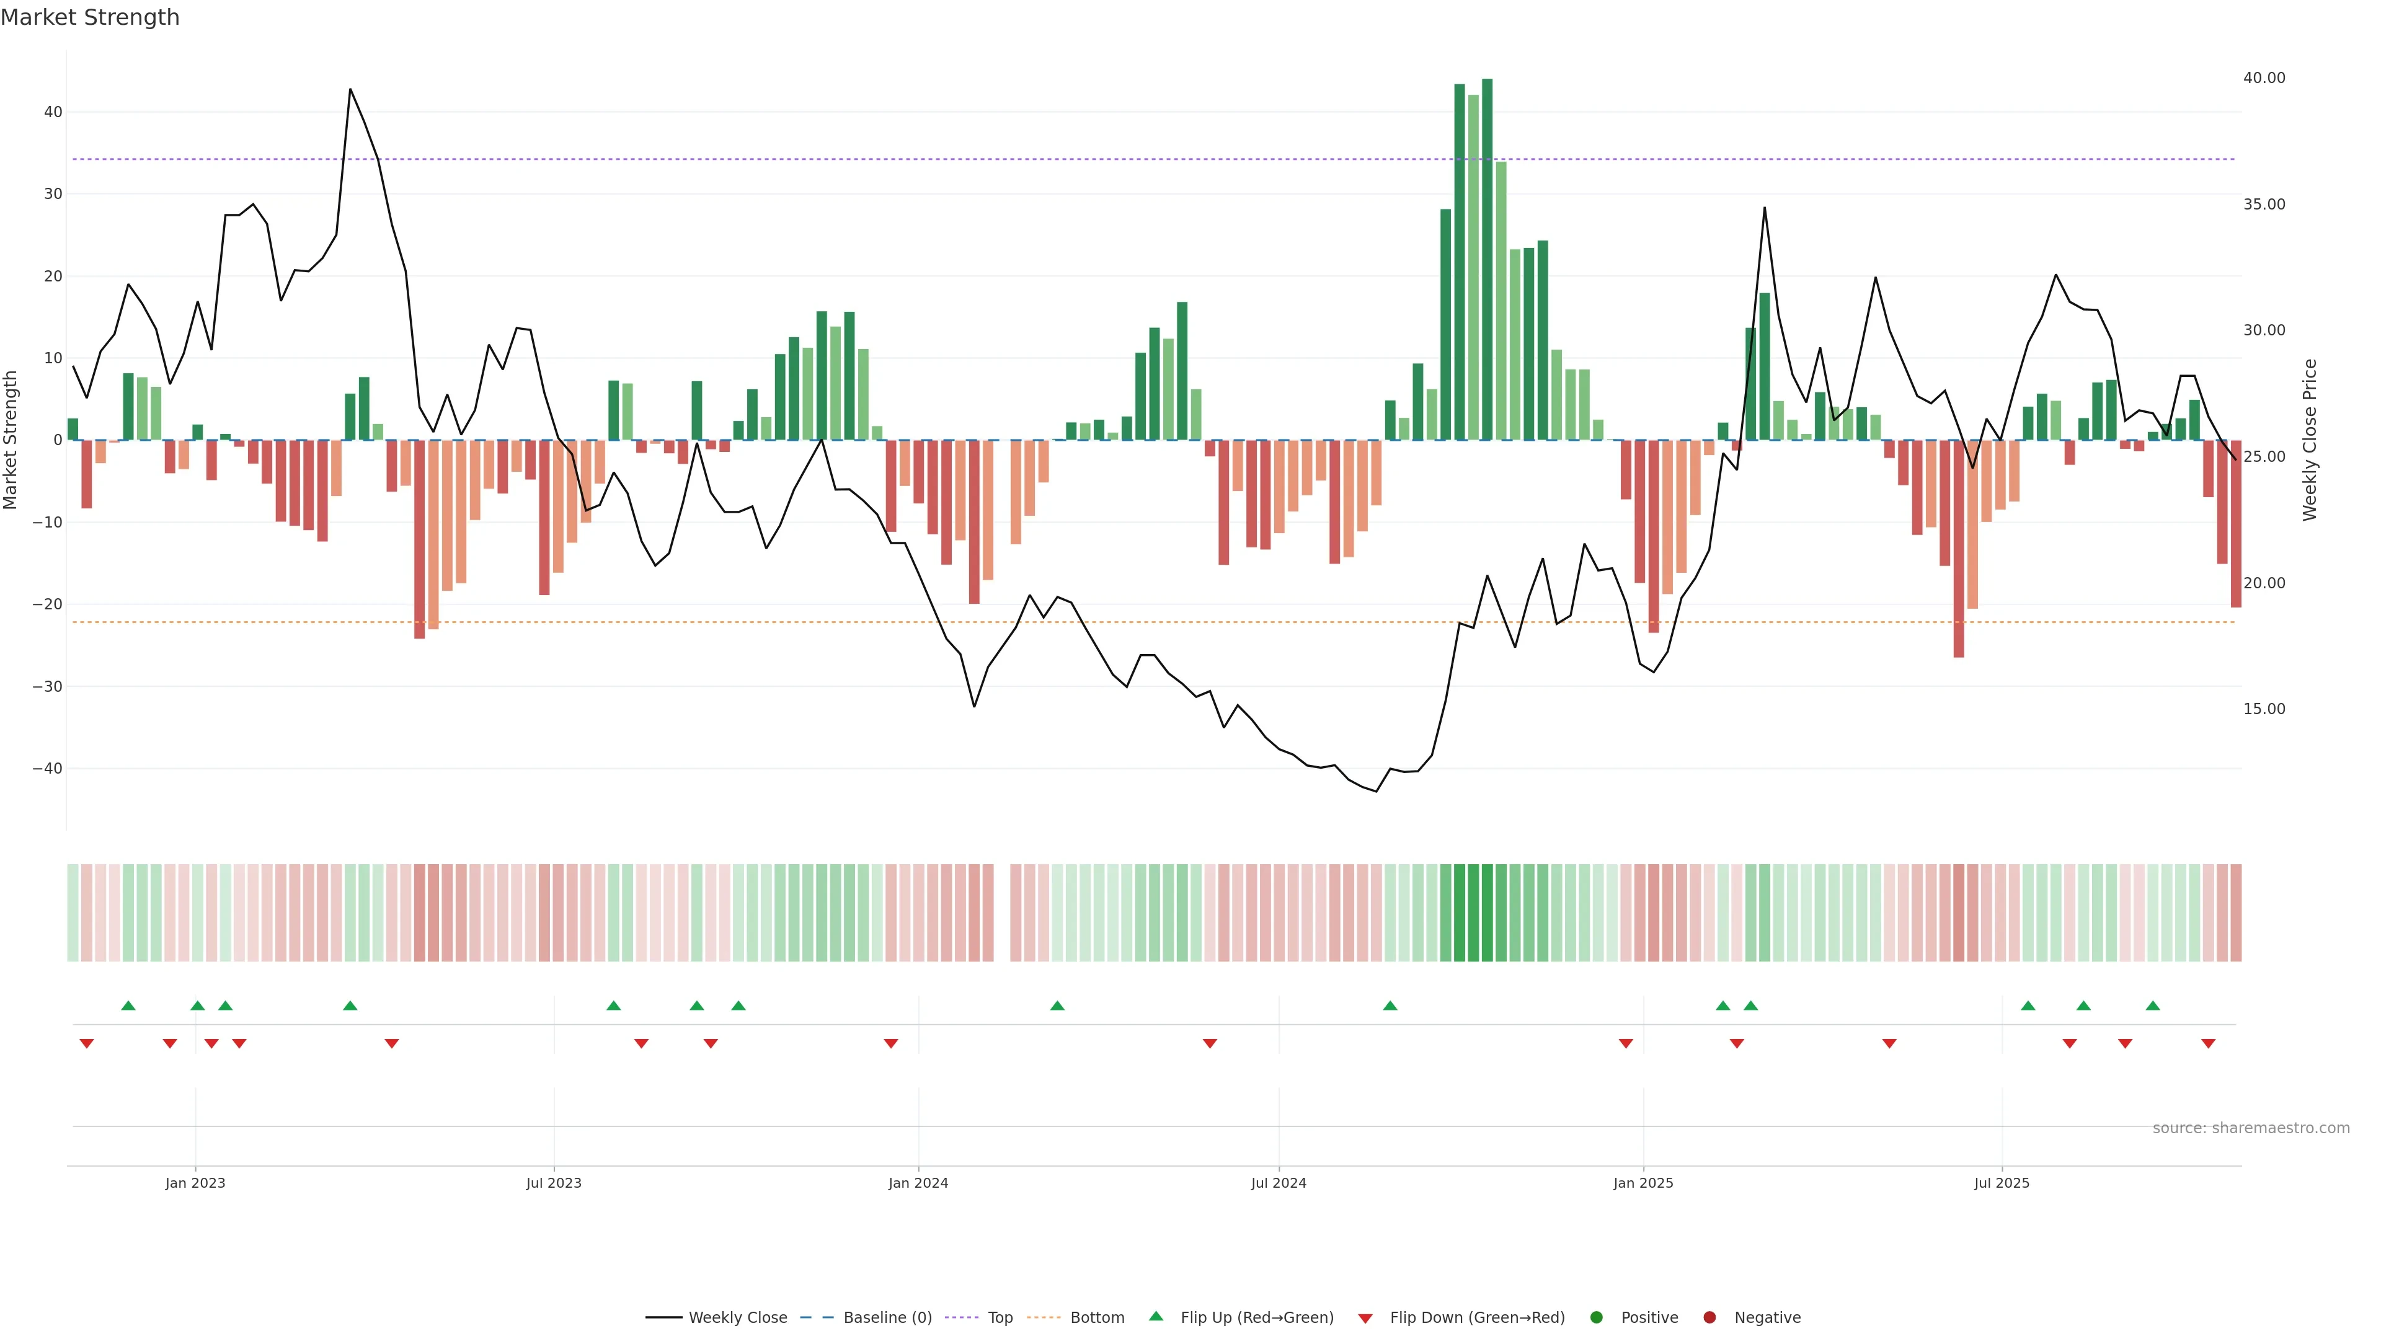Click the Jan 2024 x-axis label
2381x1339 pixels.
[x=918, y=1183]
